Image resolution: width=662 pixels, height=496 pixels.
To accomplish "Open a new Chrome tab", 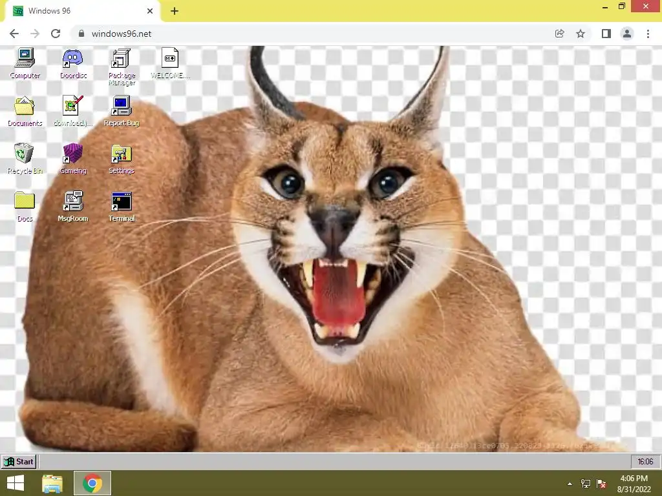I will pyautogui.click(x=175, y=11).
